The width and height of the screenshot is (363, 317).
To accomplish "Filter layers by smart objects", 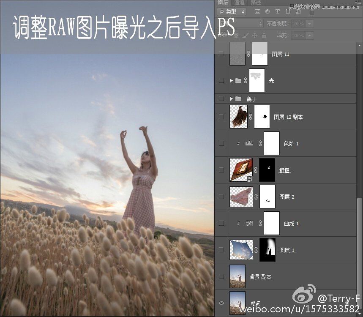I will point(298,12).
